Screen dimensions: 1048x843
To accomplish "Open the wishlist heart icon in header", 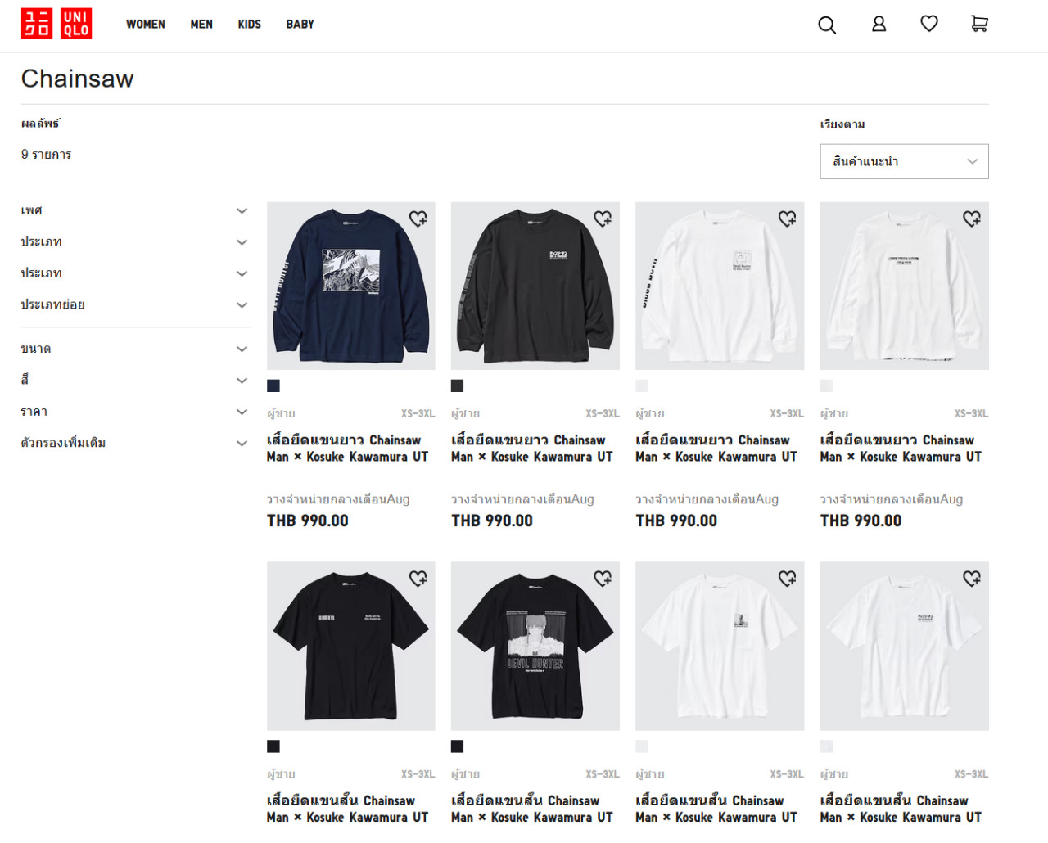I will pyautogui.click(x=928, y=24).
